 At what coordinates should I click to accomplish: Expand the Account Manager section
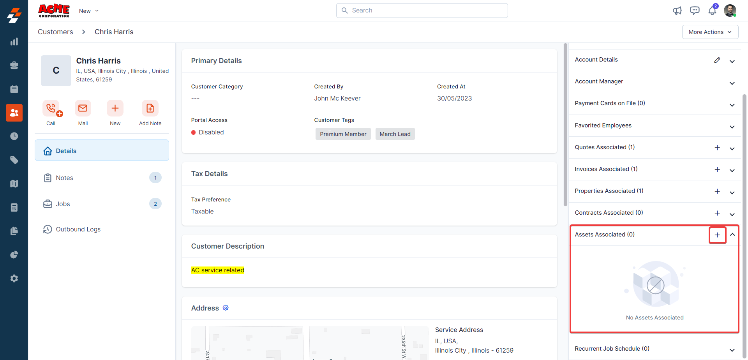click(x=732, y=83)
